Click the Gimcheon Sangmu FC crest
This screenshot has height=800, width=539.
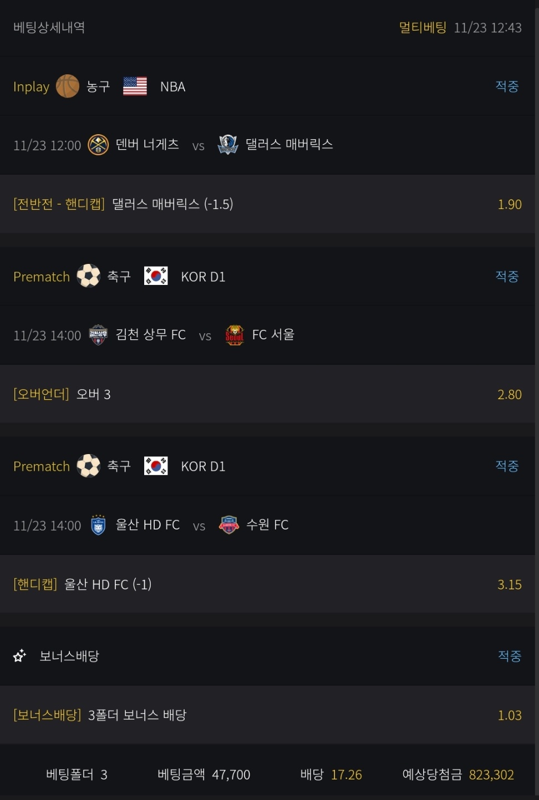coord(98,335)
